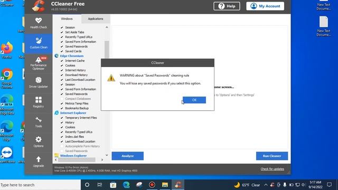Switch to the Windows tab
This screenshot has width=338, height=190.
click(67, 19)
